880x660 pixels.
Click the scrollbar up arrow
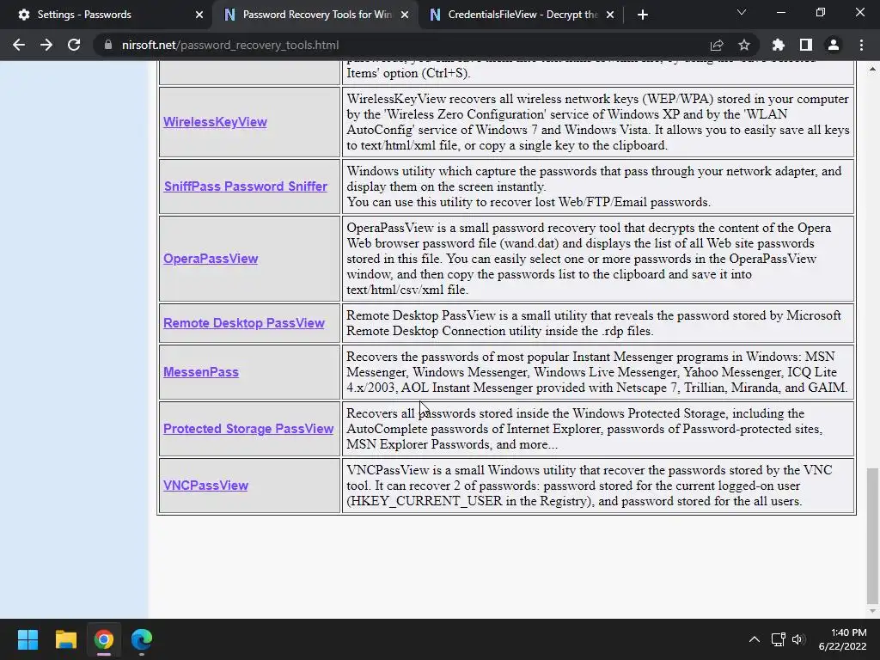tap(873, 69)
